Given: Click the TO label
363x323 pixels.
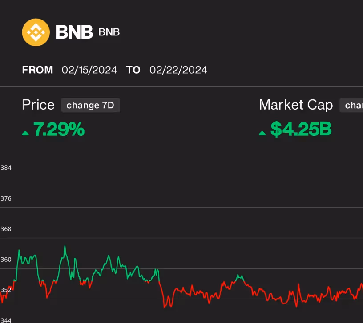Looking at the screenshot, I should tap(133, 70).
